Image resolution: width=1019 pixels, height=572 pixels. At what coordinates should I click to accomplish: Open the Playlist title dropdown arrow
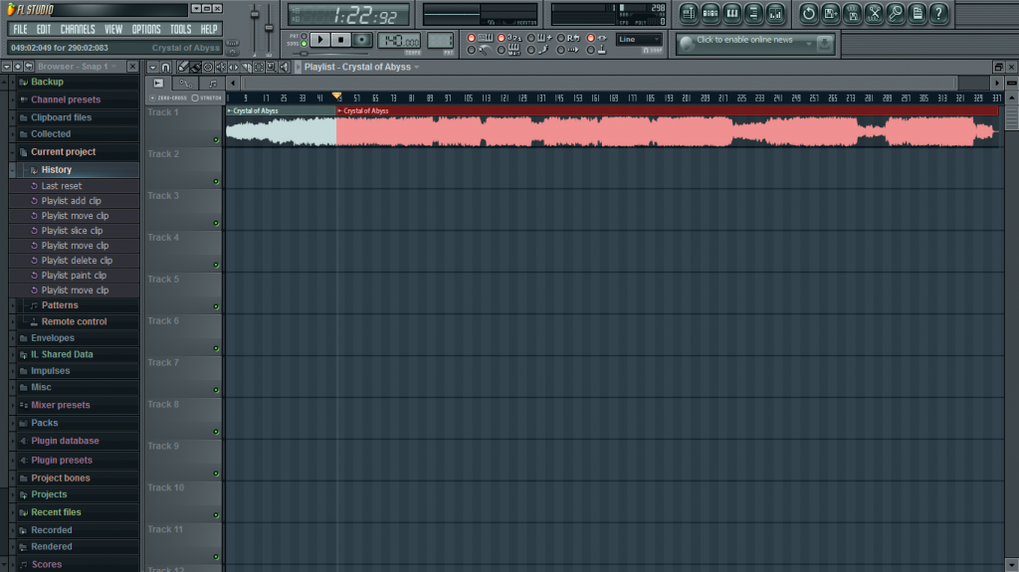pos(417,67)
